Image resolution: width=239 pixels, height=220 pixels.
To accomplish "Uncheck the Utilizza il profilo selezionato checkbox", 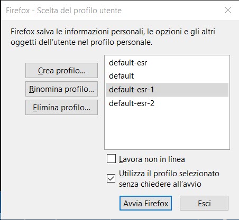I will 111,178.
